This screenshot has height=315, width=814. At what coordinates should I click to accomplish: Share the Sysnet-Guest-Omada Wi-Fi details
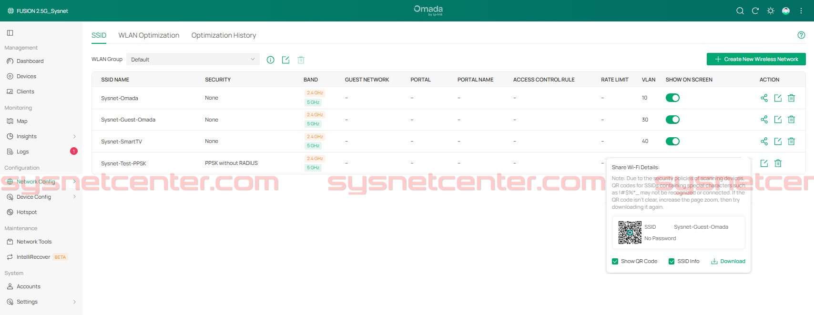(x=764, y=120)
